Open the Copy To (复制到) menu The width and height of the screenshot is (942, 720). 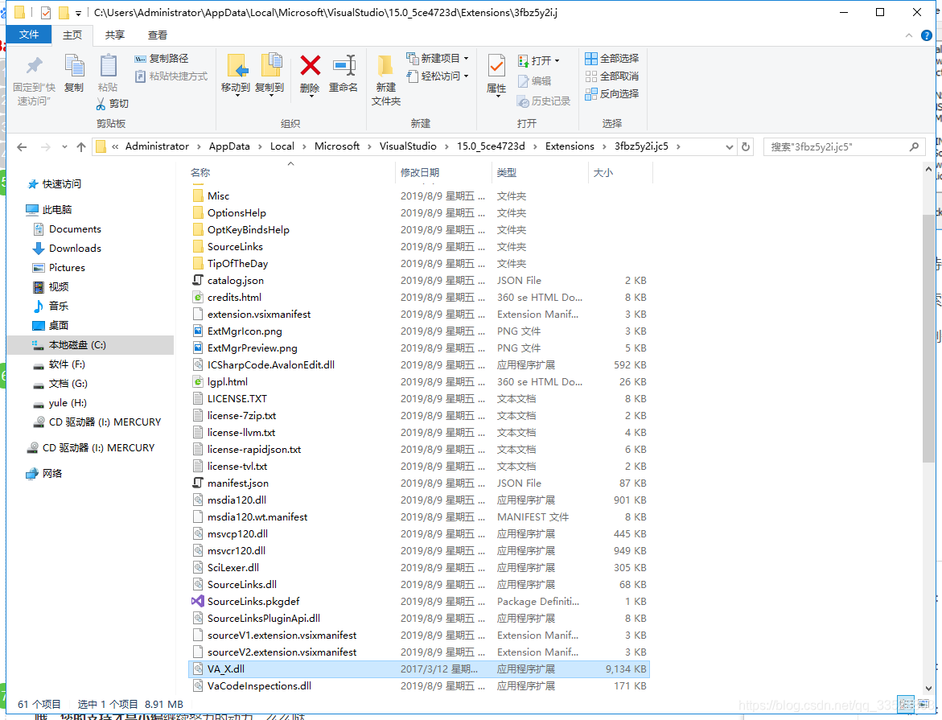coord(269,75)
